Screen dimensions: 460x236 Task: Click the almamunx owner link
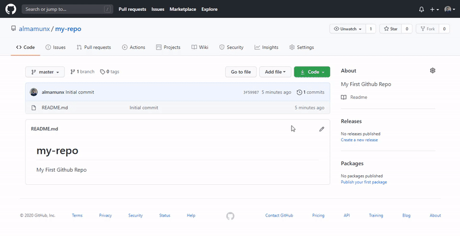point(34,29)
